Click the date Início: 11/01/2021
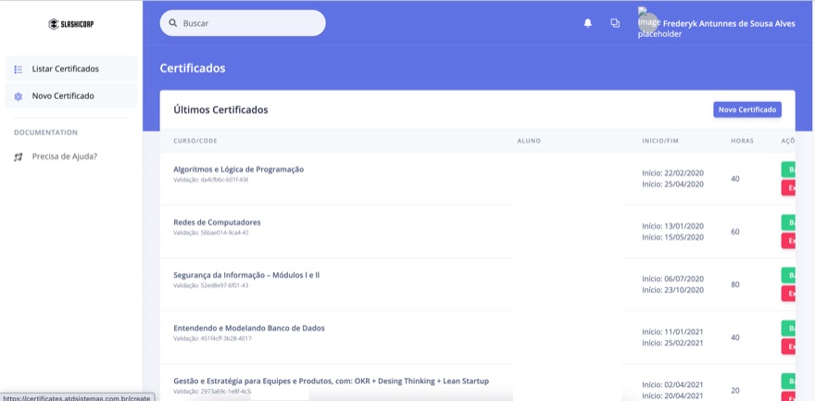The height and width of the screenshot is (401, 815). click(x=672, y=332)
